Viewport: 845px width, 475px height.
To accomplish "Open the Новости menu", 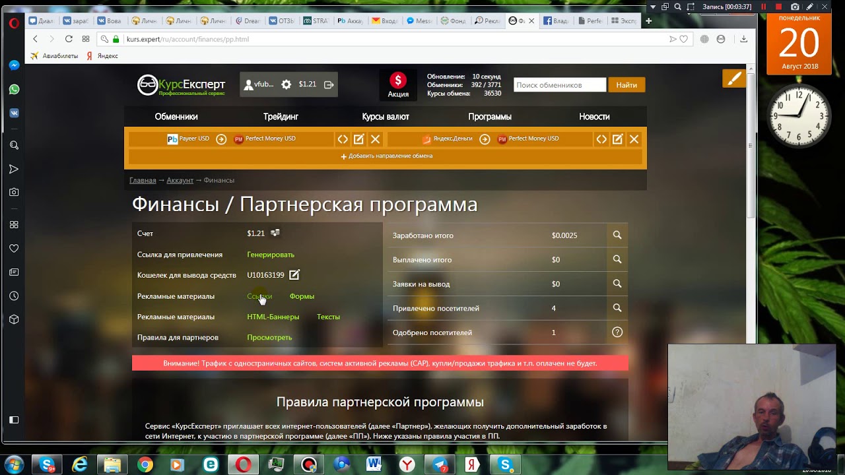I will click(594, 117).
